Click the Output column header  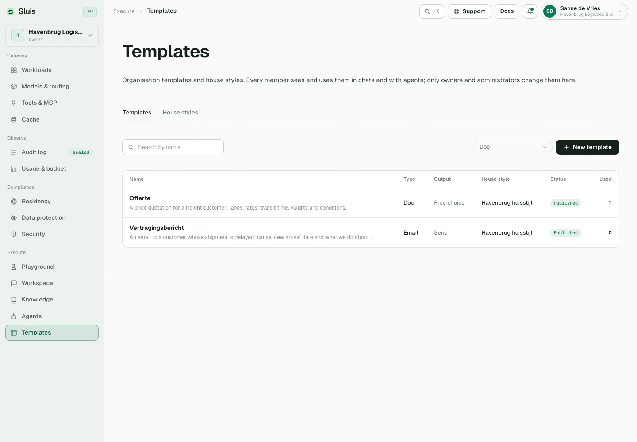coord(442,179)
